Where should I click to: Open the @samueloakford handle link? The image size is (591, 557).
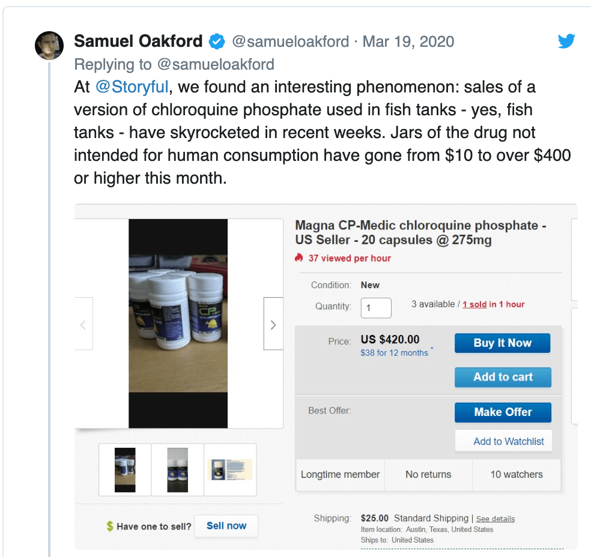(x=290, y=41)
